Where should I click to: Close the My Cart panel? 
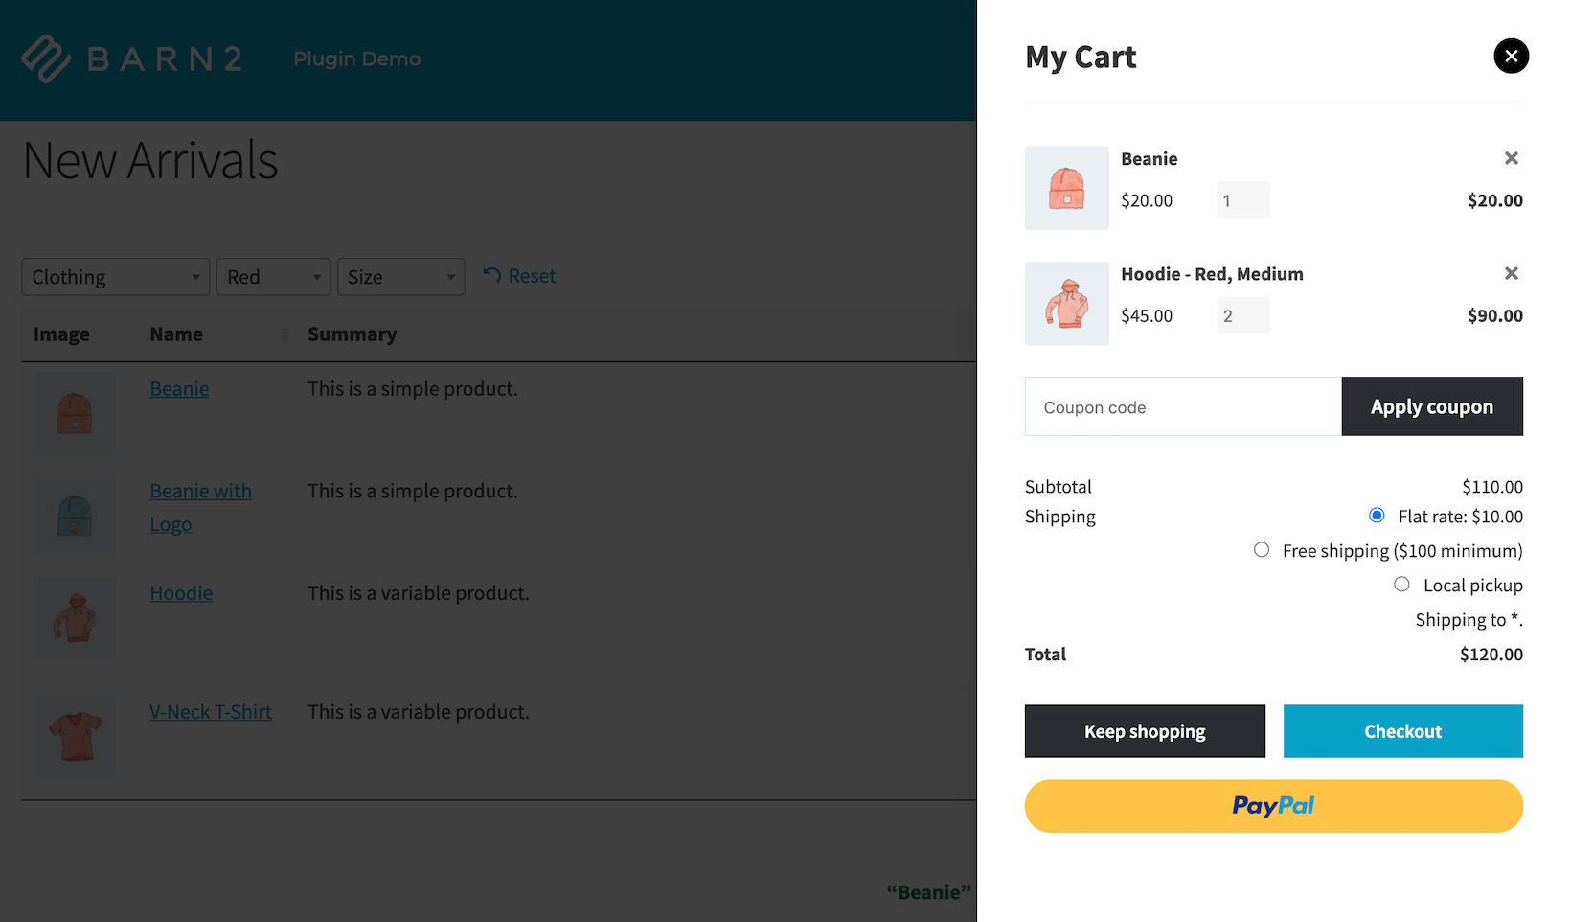click(1511, 56)
